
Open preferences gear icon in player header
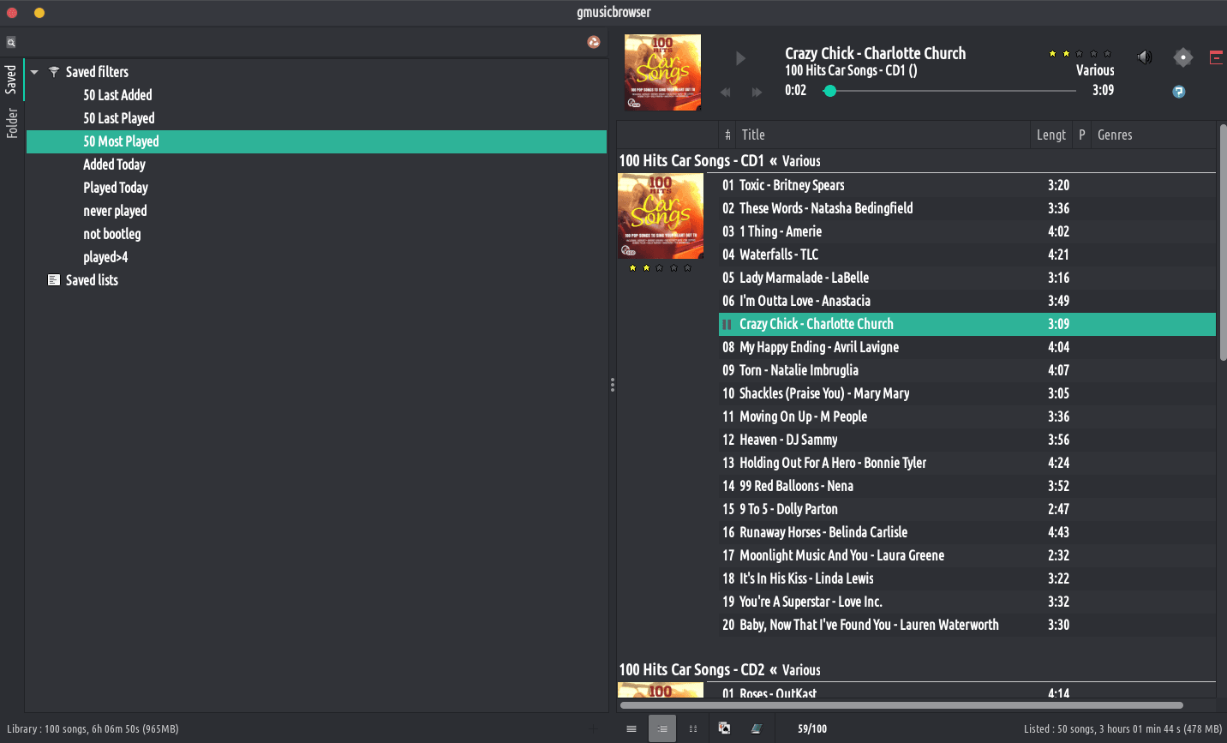pyautogui.click(x=1183, y=57)
